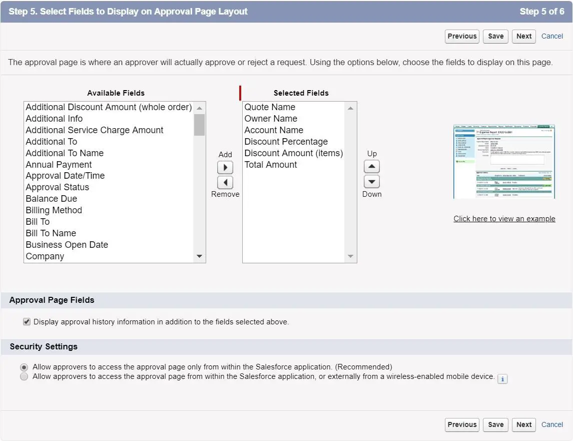
Task: Select 'Discount Percentage' in Selected Fields
Action: tap(294, 142)
